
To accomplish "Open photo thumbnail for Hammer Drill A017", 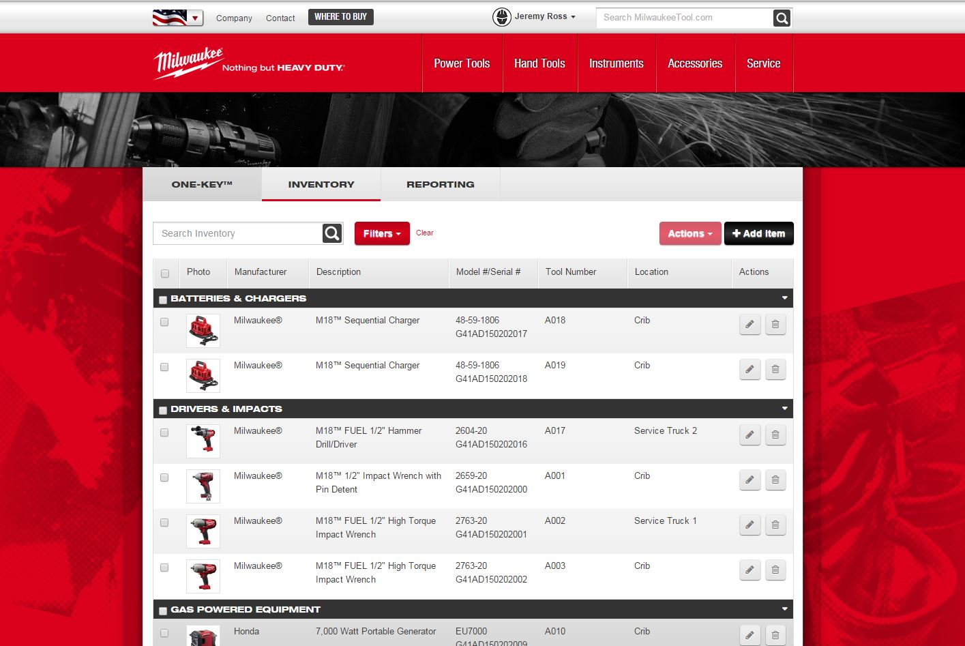I will 203,441.
